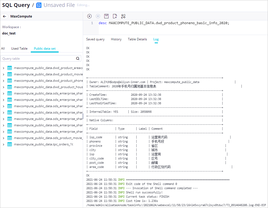Switch to the History tab
The width and height of the screenshot is (268, 208).
[x=116, y=39]
